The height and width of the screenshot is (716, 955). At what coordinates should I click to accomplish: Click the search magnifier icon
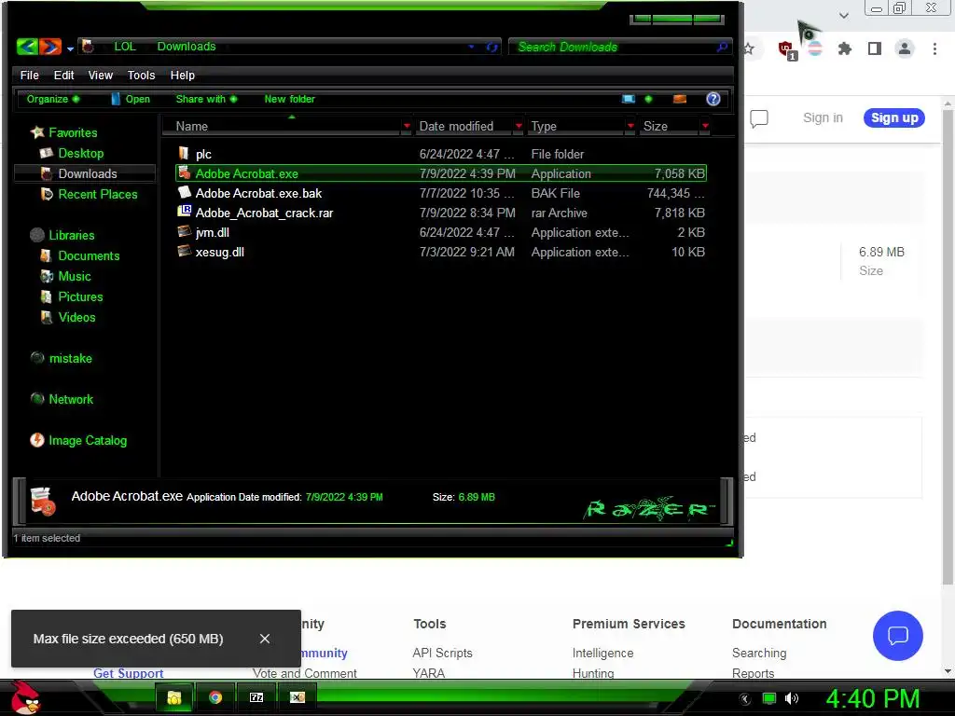click(x=722, y=47)
